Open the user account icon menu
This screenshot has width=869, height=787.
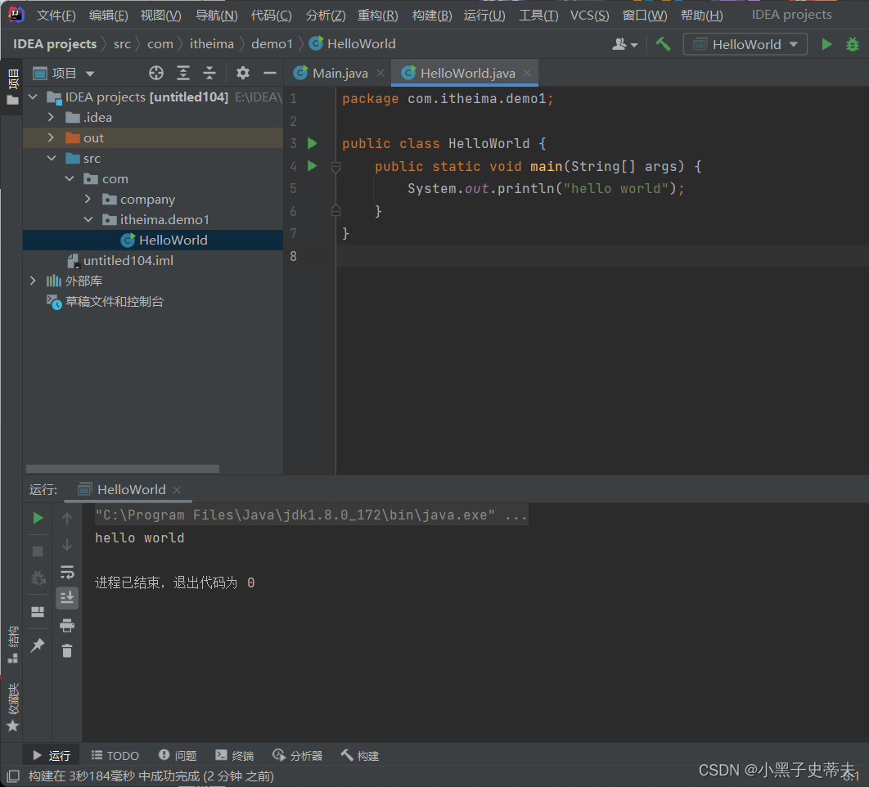[x=624, y=44]
